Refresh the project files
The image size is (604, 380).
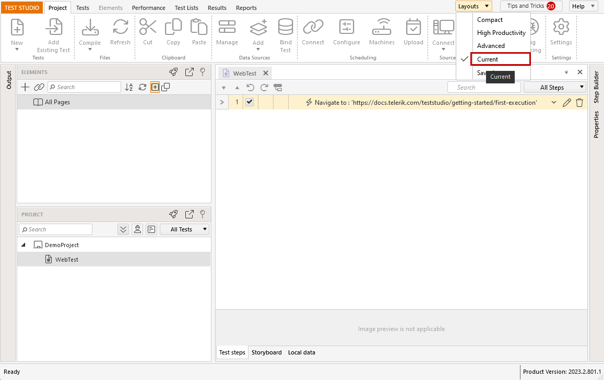(x=120, y=27)
